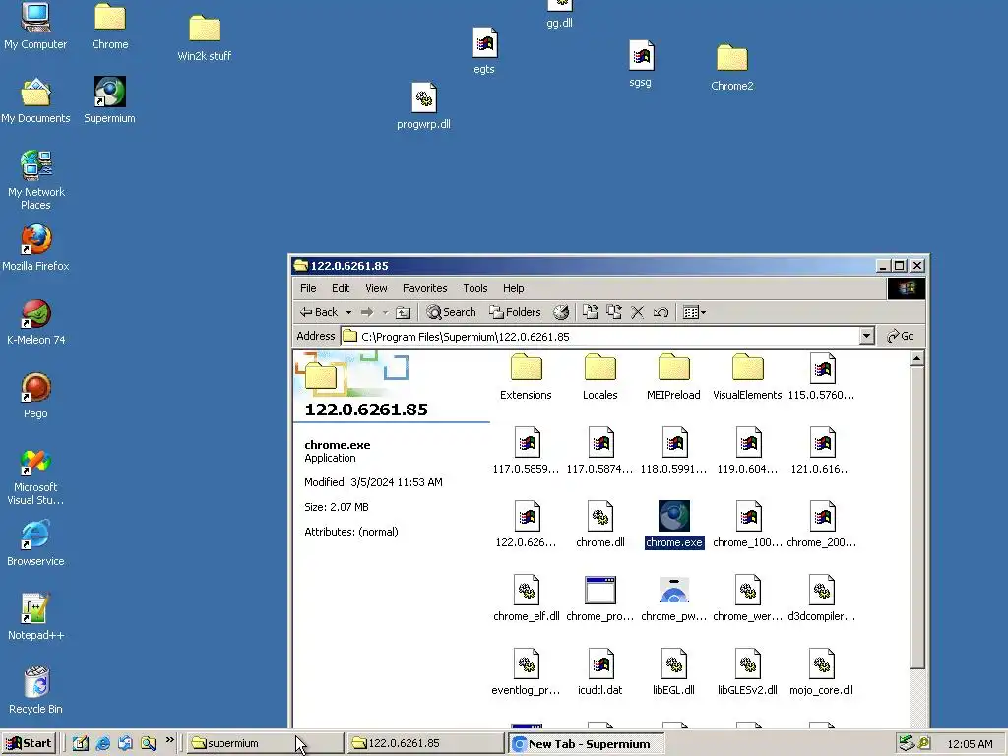Viewport: 1008px width, 756px height.
Task: Select the libEGL.dll file
Action: coord(673,672)
